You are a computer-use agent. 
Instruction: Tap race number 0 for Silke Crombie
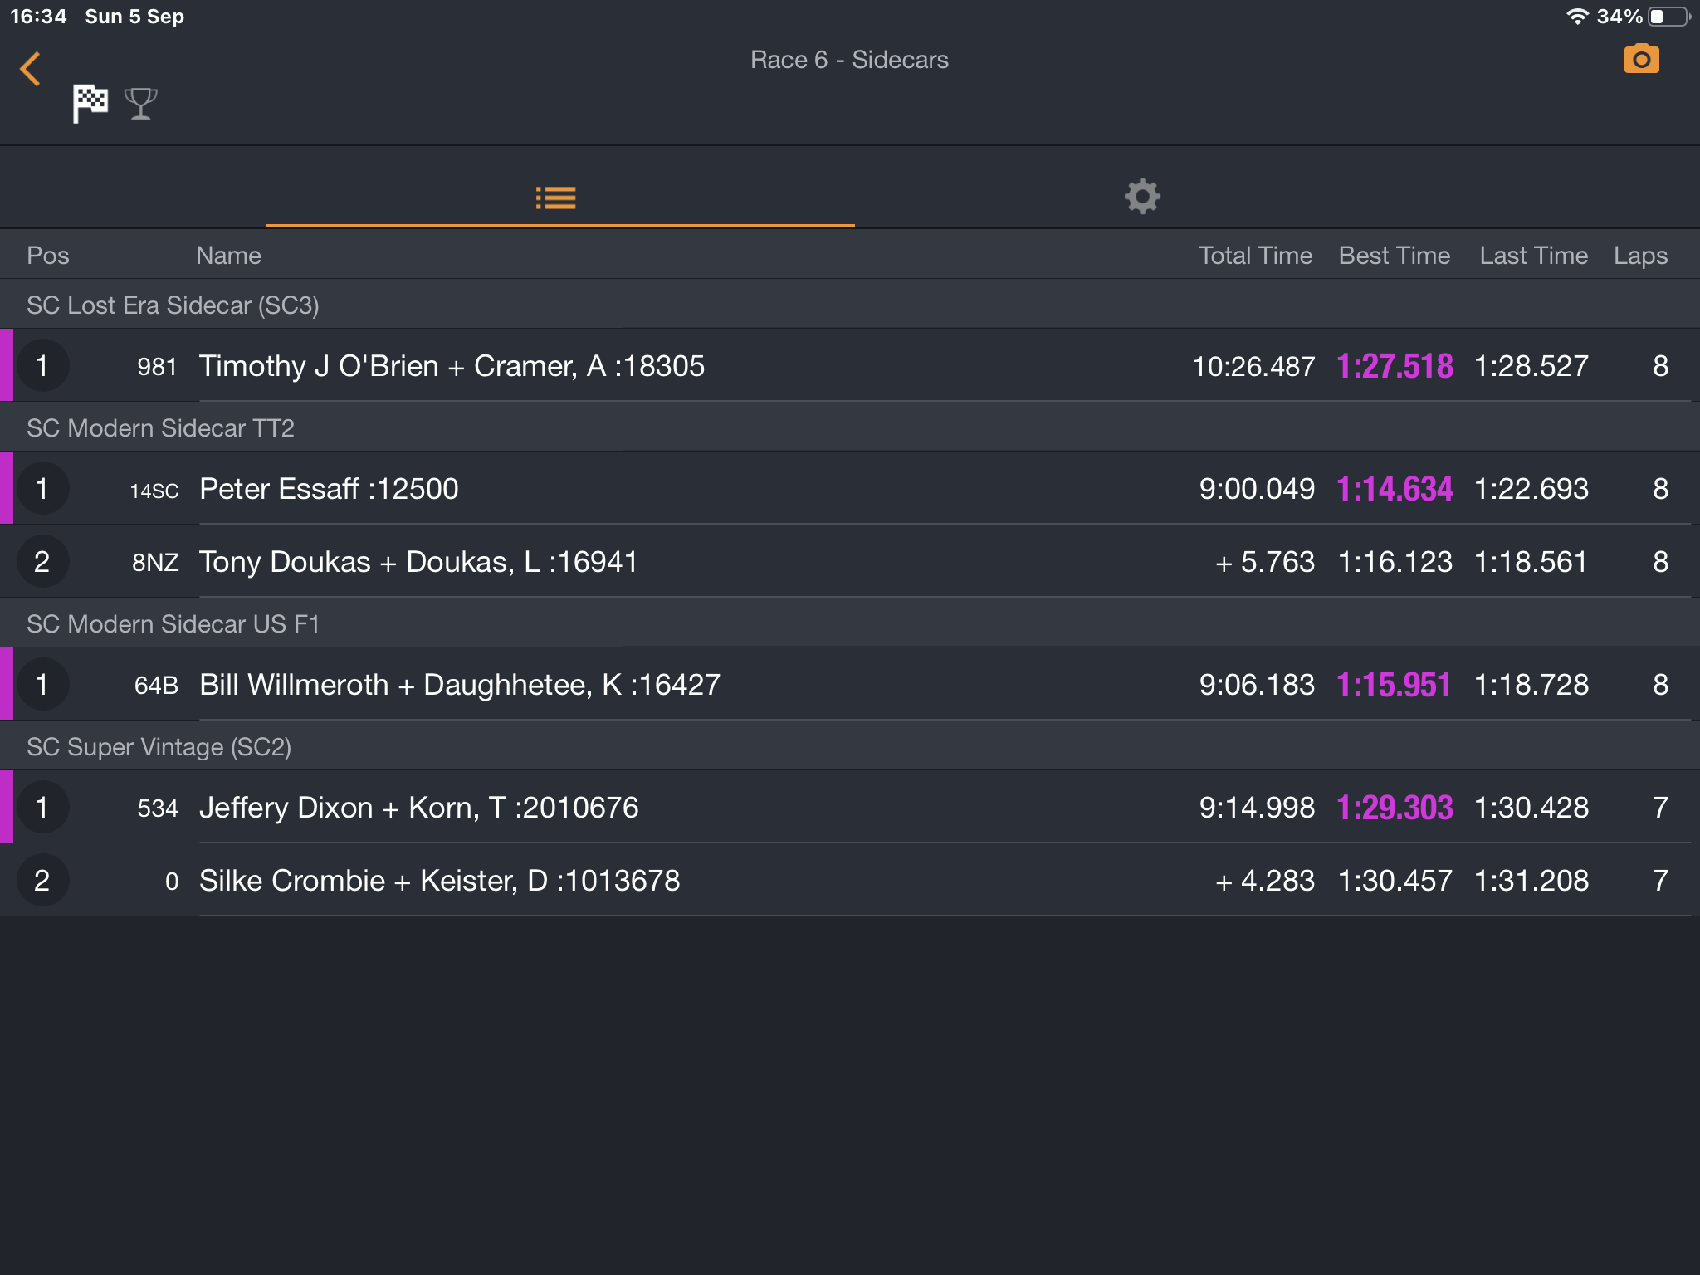(172, 882)
